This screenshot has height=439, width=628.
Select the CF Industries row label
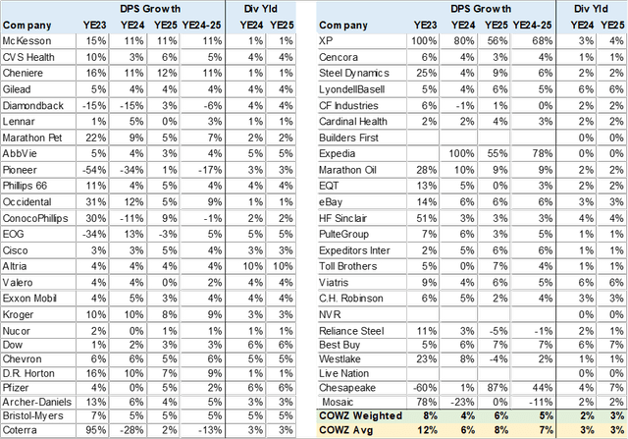[x=348, y=106]
